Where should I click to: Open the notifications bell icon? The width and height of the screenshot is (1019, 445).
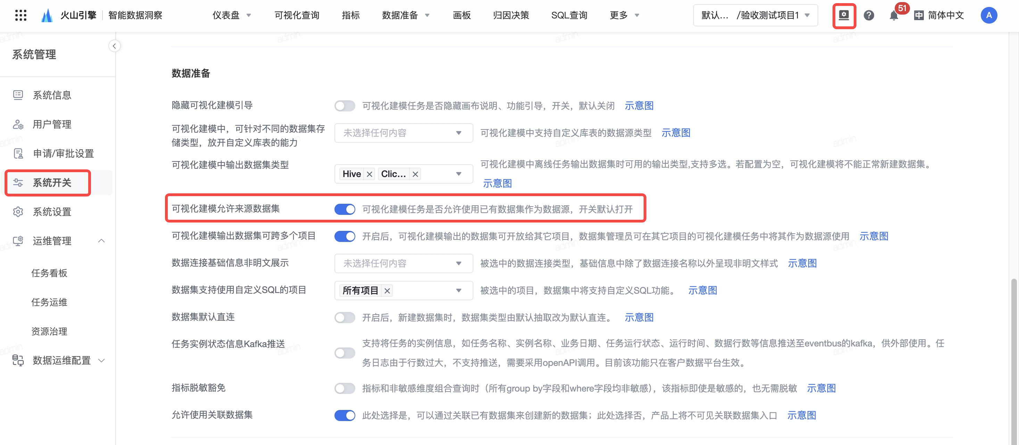(893, 16)
